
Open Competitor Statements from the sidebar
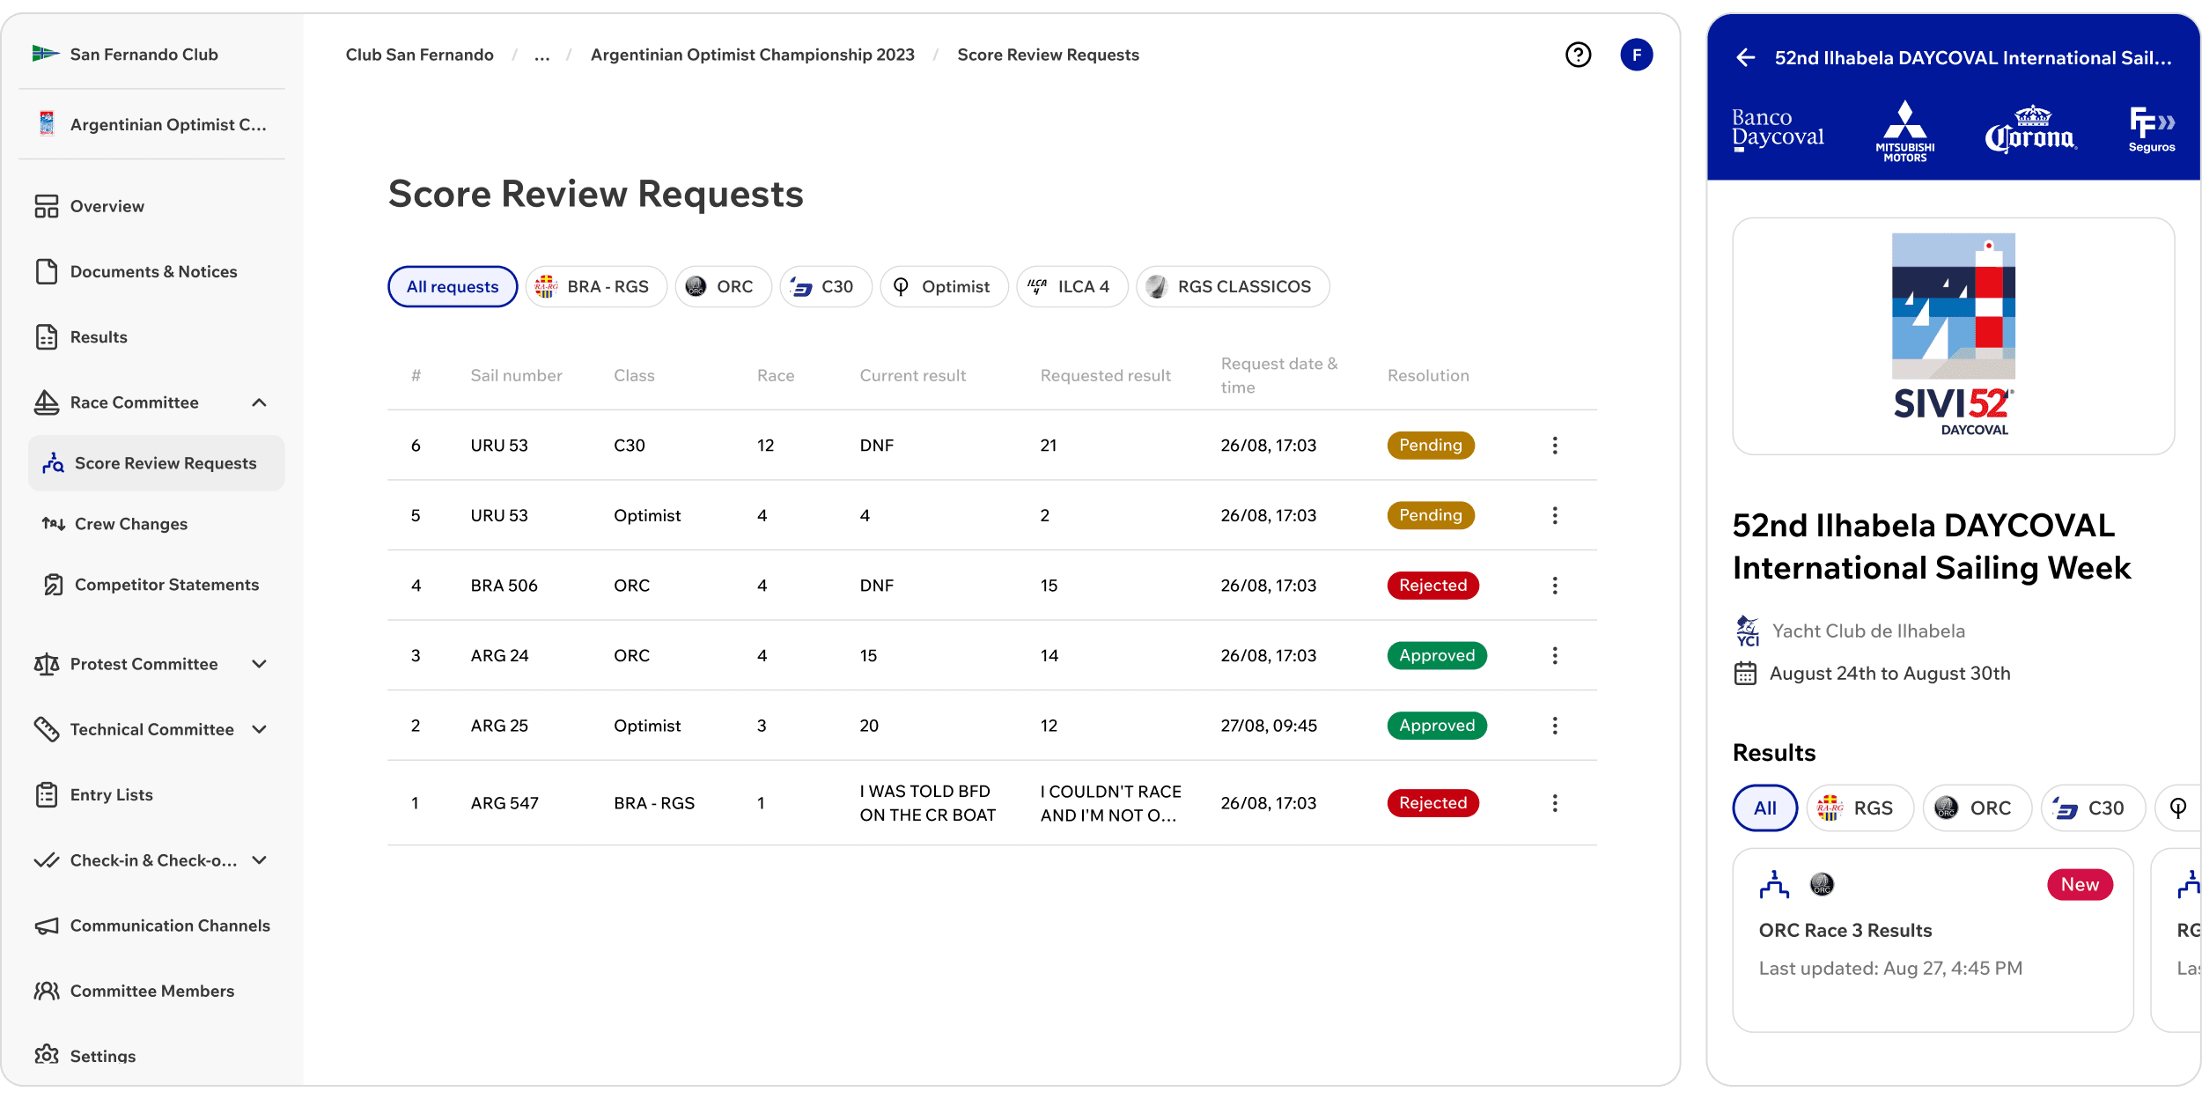click(x=165, y=584)
